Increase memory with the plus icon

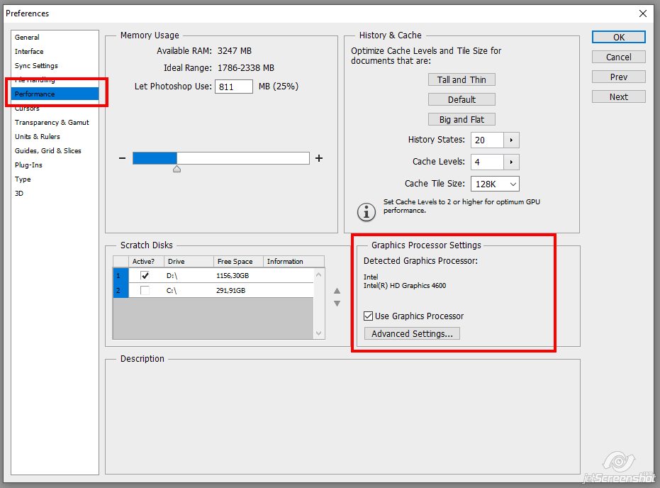coord(319,158)
